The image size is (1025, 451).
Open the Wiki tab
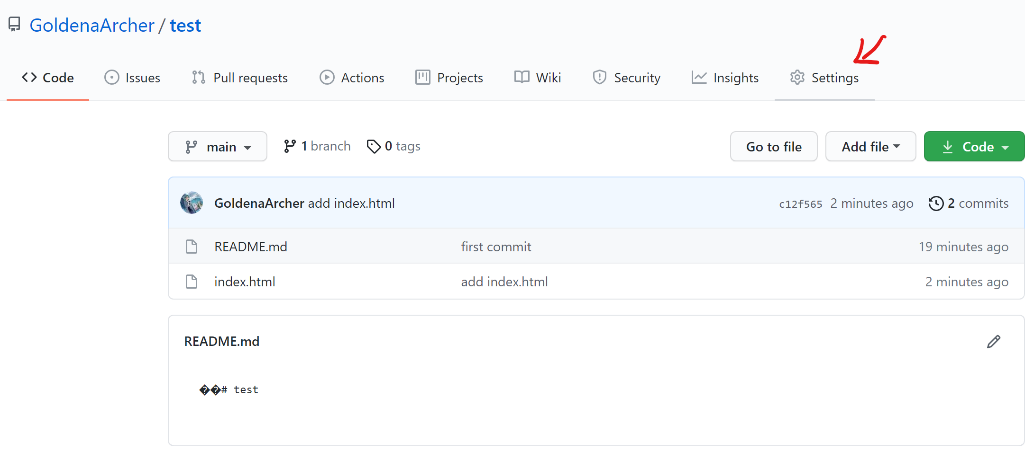538,78
